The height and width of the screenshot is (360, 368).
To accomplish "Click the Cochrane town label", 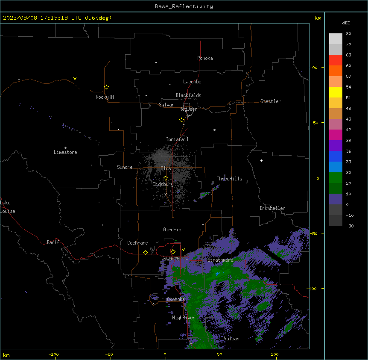I will tap(137, 243).
